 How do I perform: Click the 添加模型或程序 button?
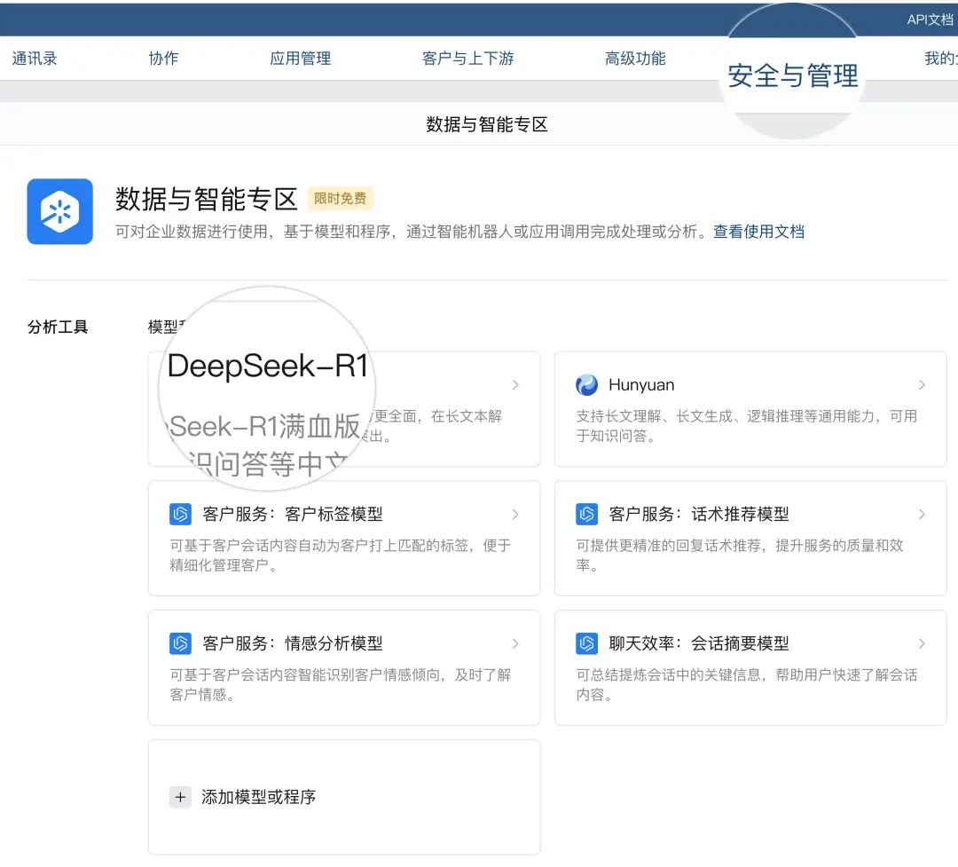click(344, 797)
